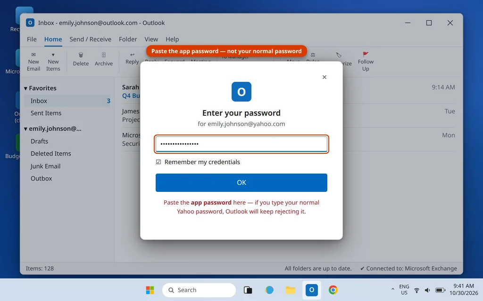Screen dimensions: 483x301
Task: Click the Outlook logo in the title bar
Action: [x=30, y=23]
